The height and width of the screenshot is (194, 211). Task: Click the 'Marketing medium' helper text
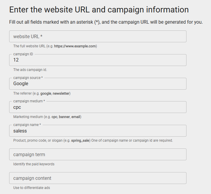tap(32, 117)
